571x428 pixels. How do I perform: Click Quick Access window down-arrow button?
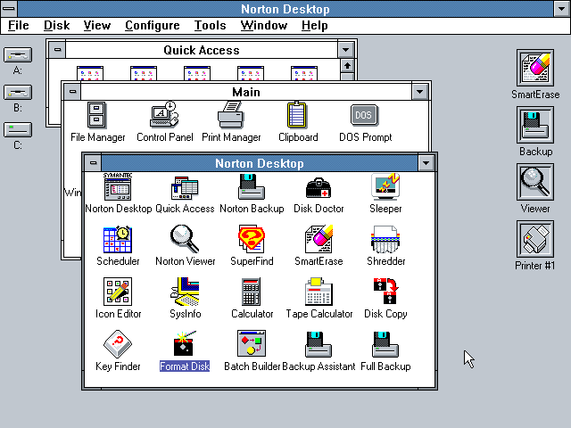345,50
